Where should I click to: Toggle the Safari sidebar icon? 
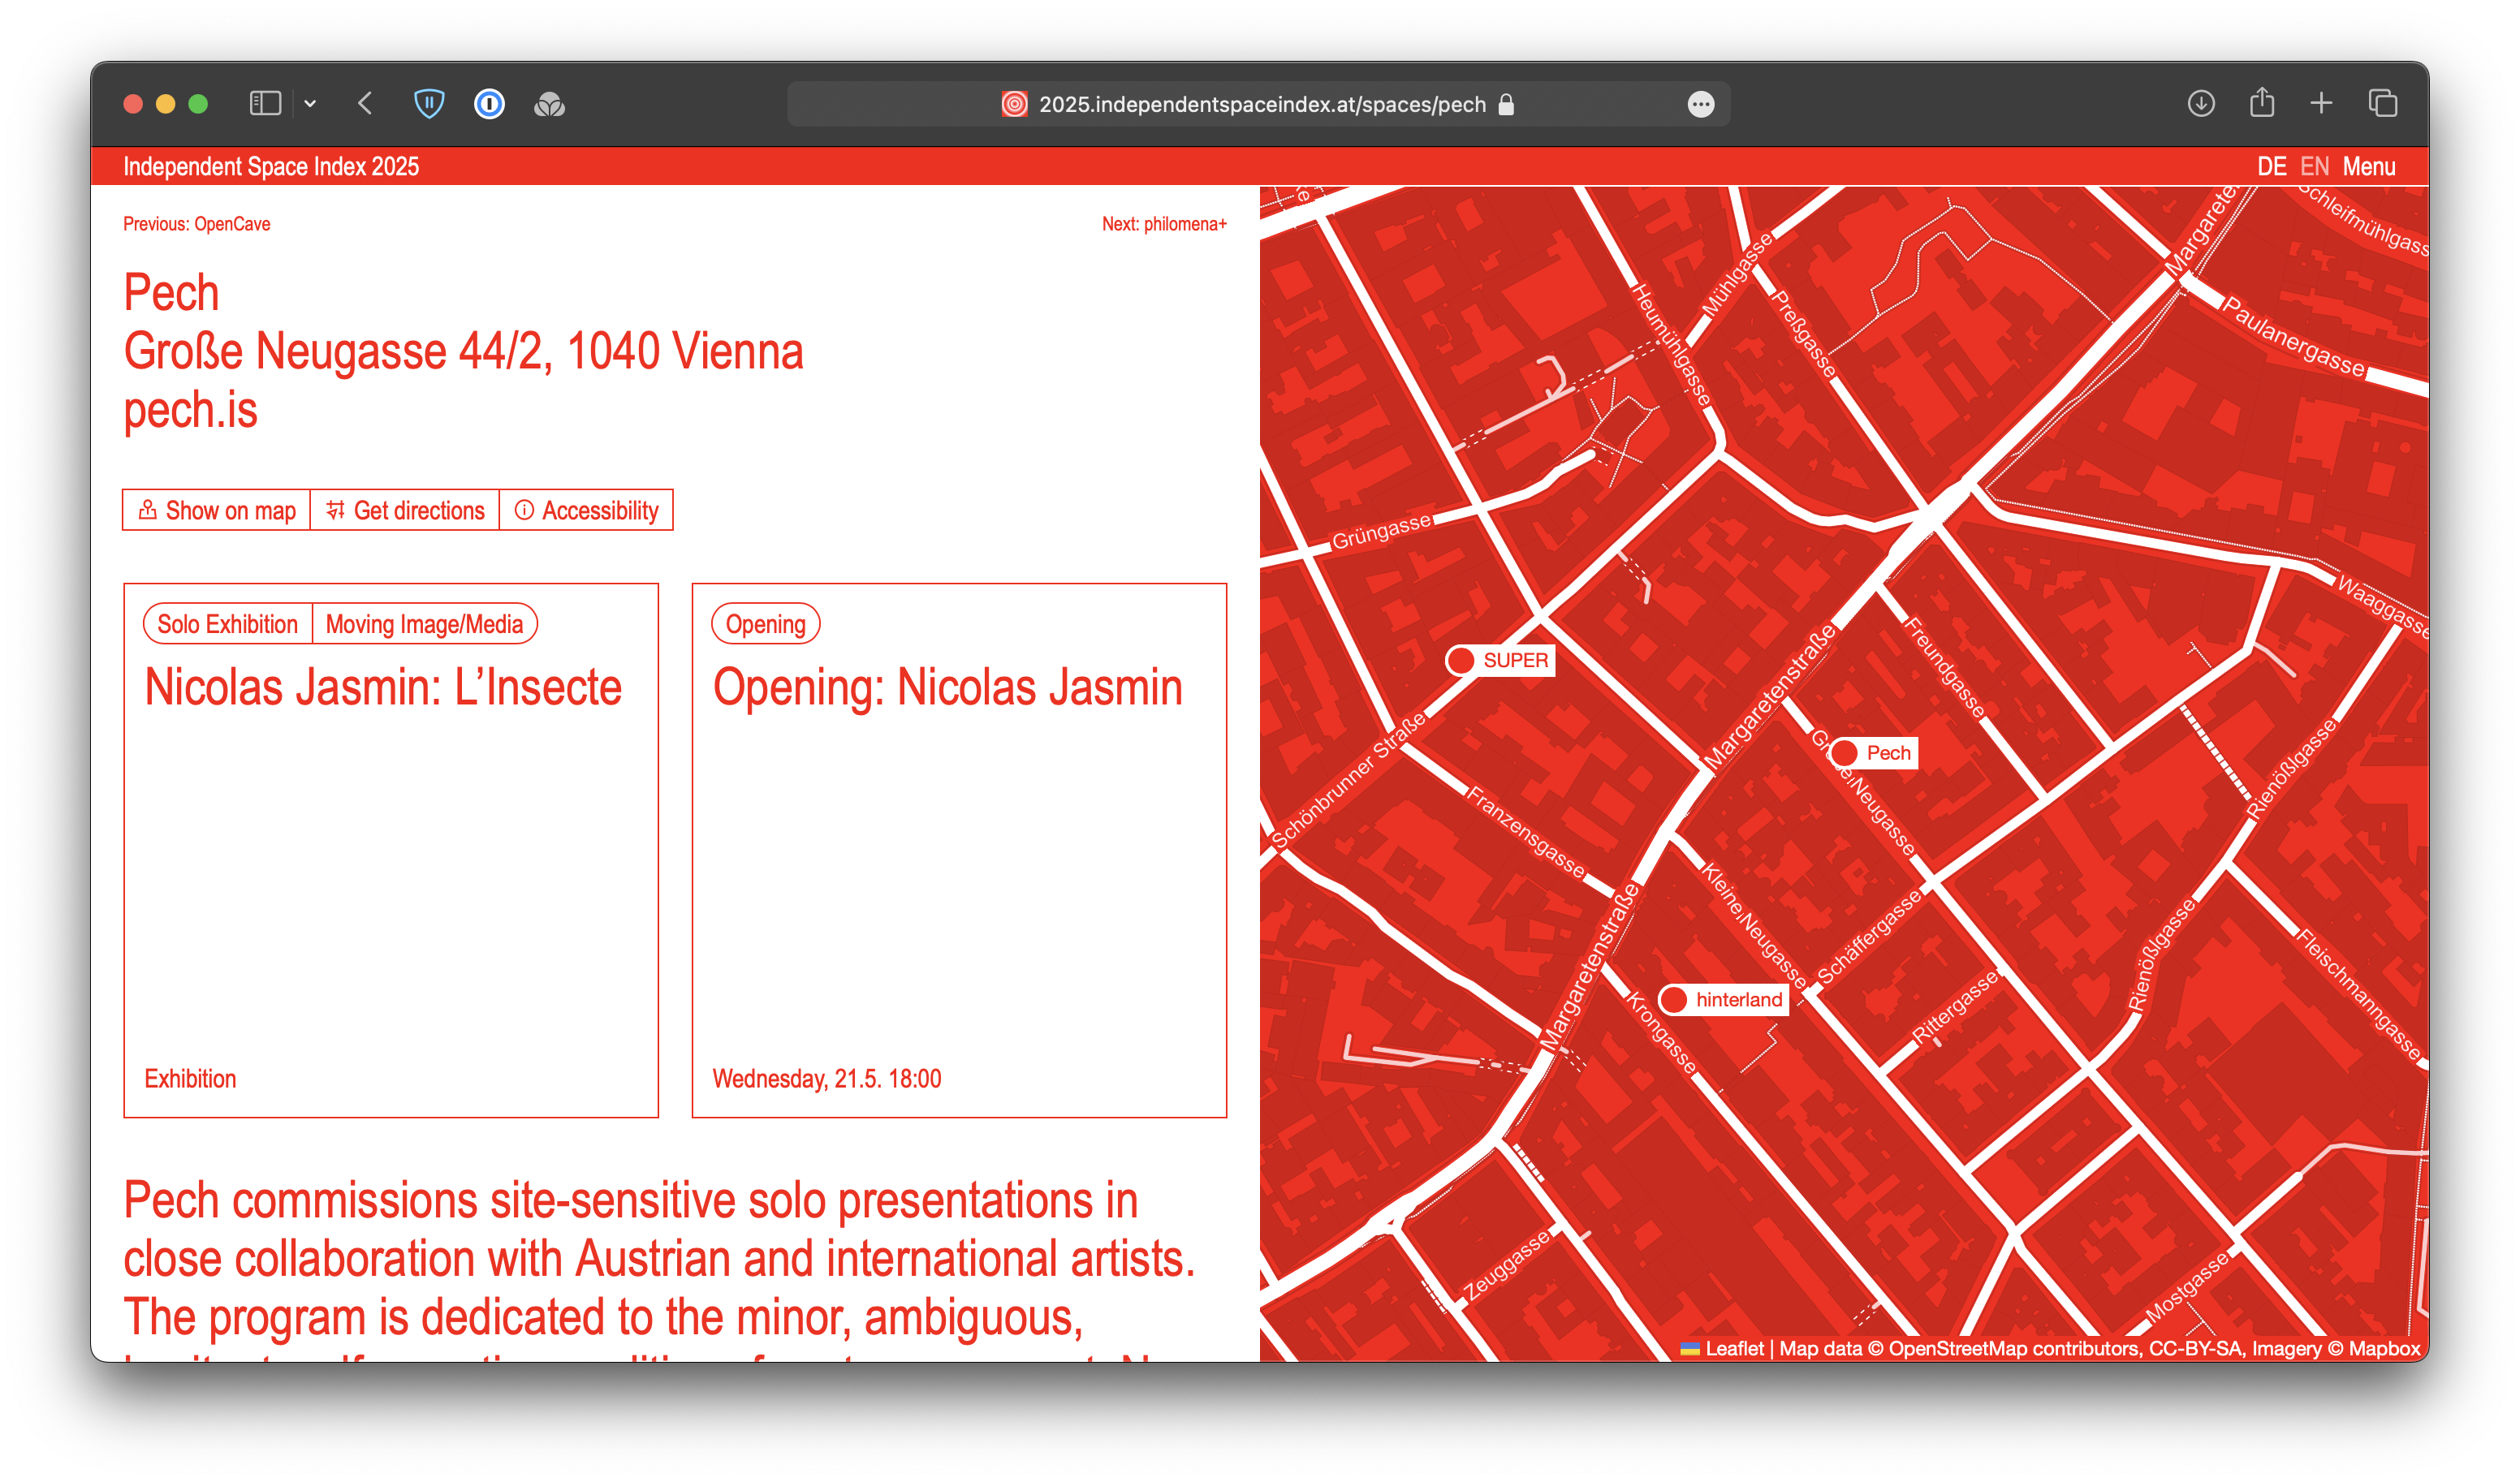[265, 104]
